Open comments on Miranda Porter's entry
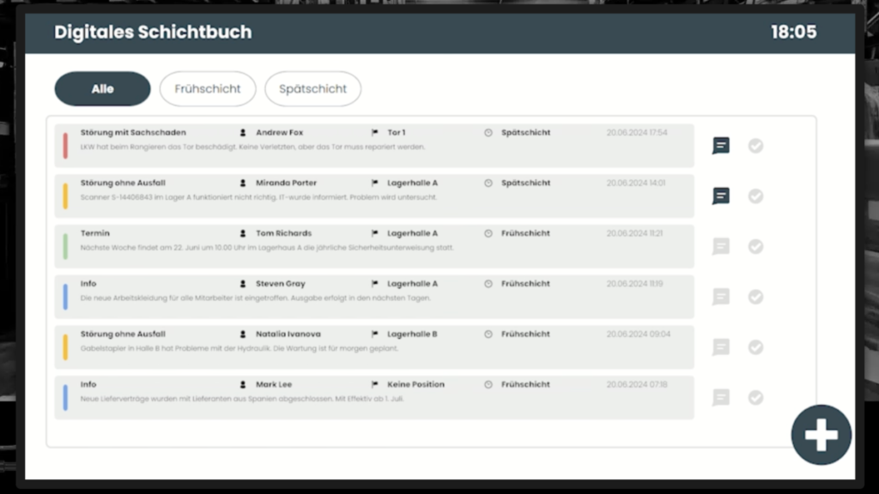The width and height of the screenshot is (879, 494). point(720,196)
